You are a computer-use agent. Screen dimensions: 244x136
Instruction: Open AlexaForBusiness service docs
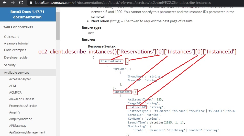point(22,99)
